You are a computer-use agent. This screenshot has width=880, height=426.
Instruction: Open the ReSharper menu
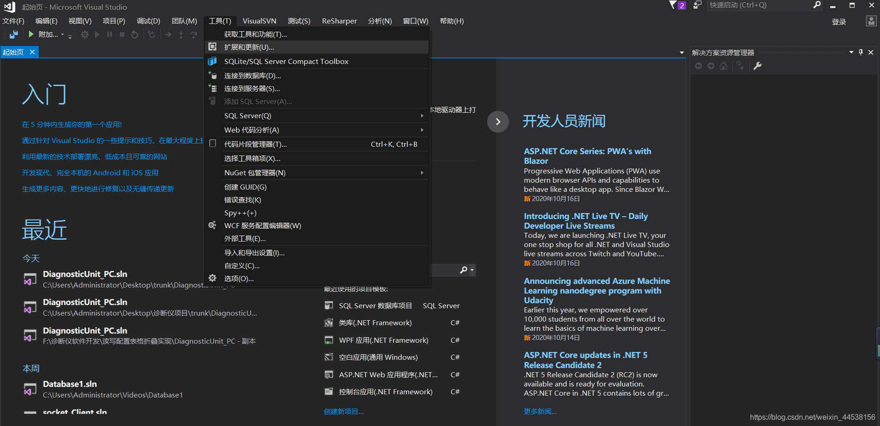(x=340, y=21)
